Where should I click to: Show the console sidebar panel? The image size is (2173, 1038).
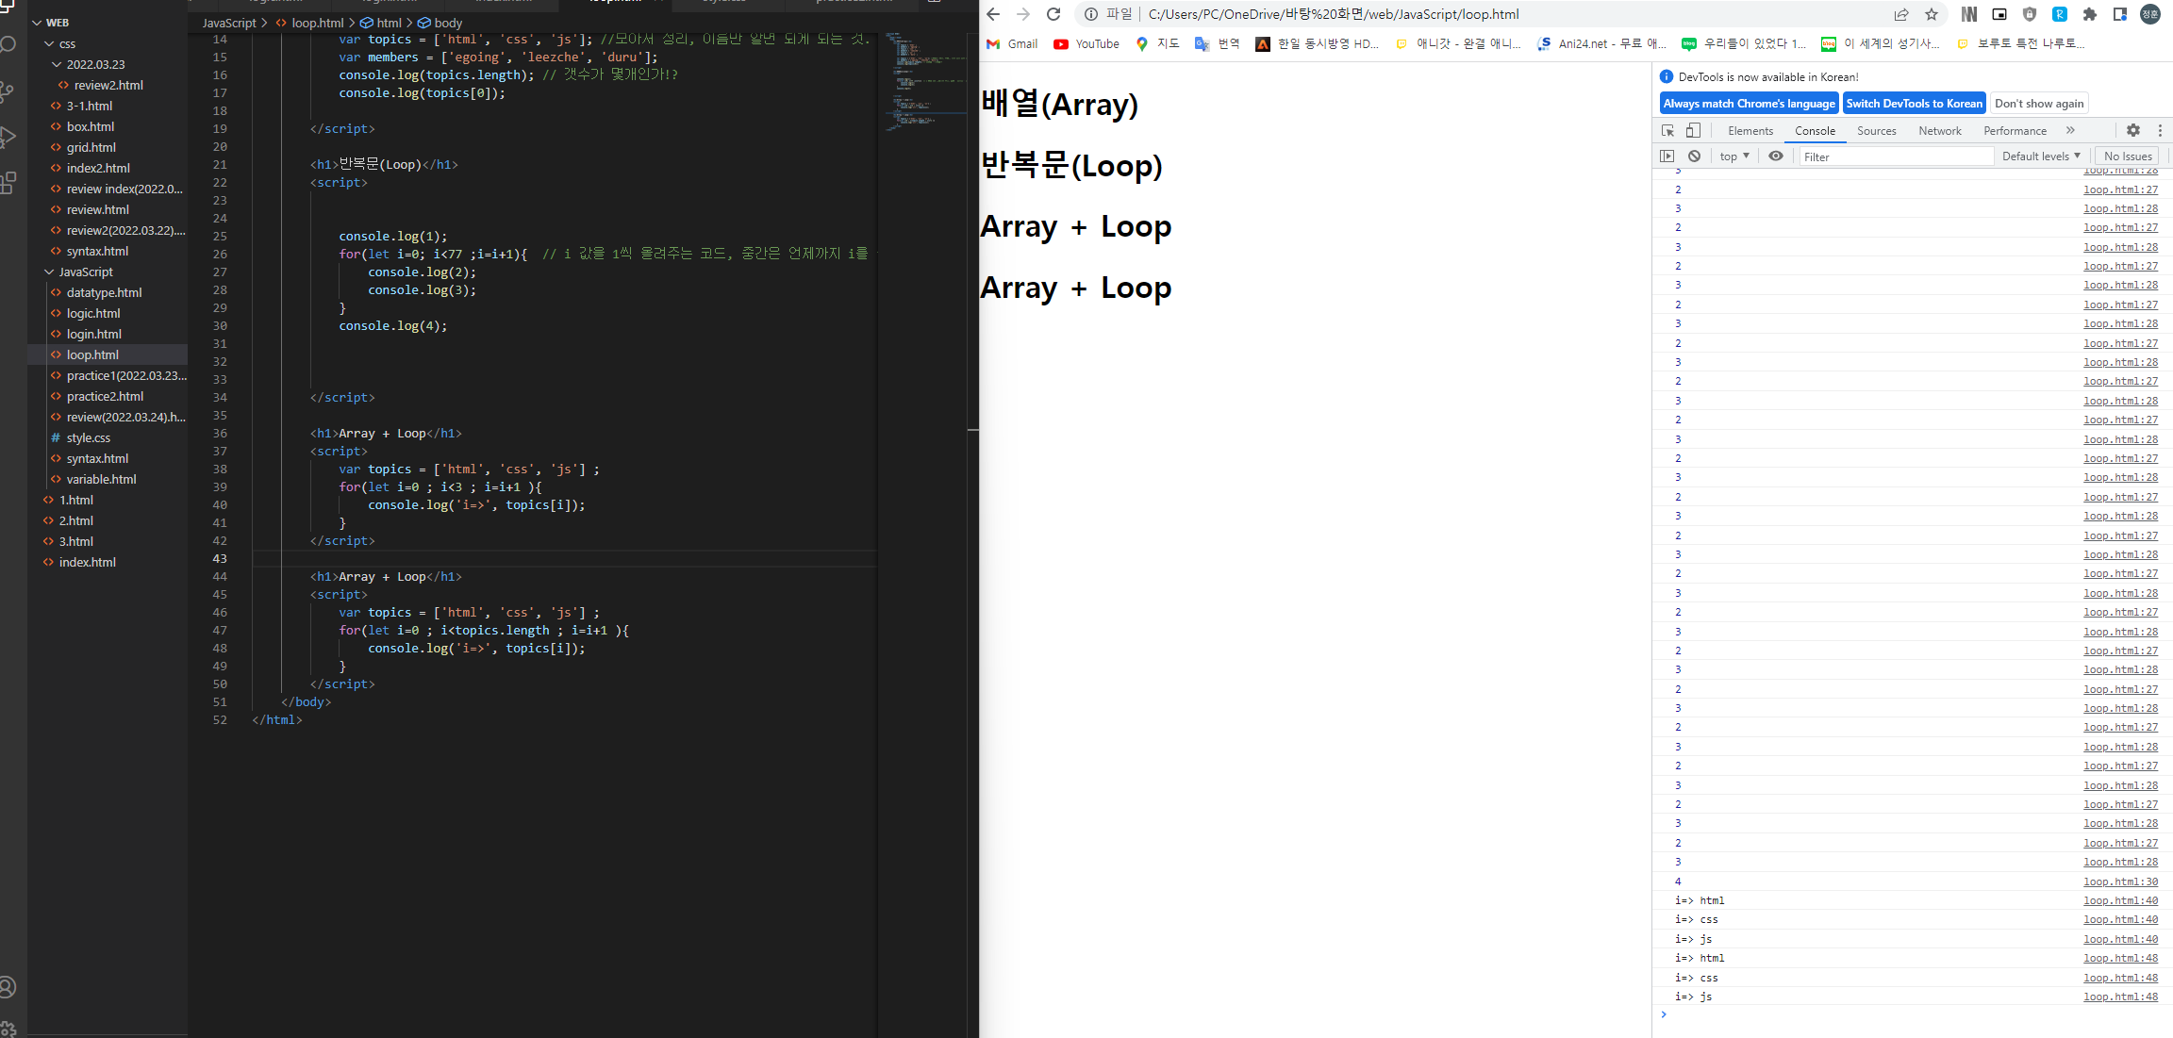(x=1667, y=157)
